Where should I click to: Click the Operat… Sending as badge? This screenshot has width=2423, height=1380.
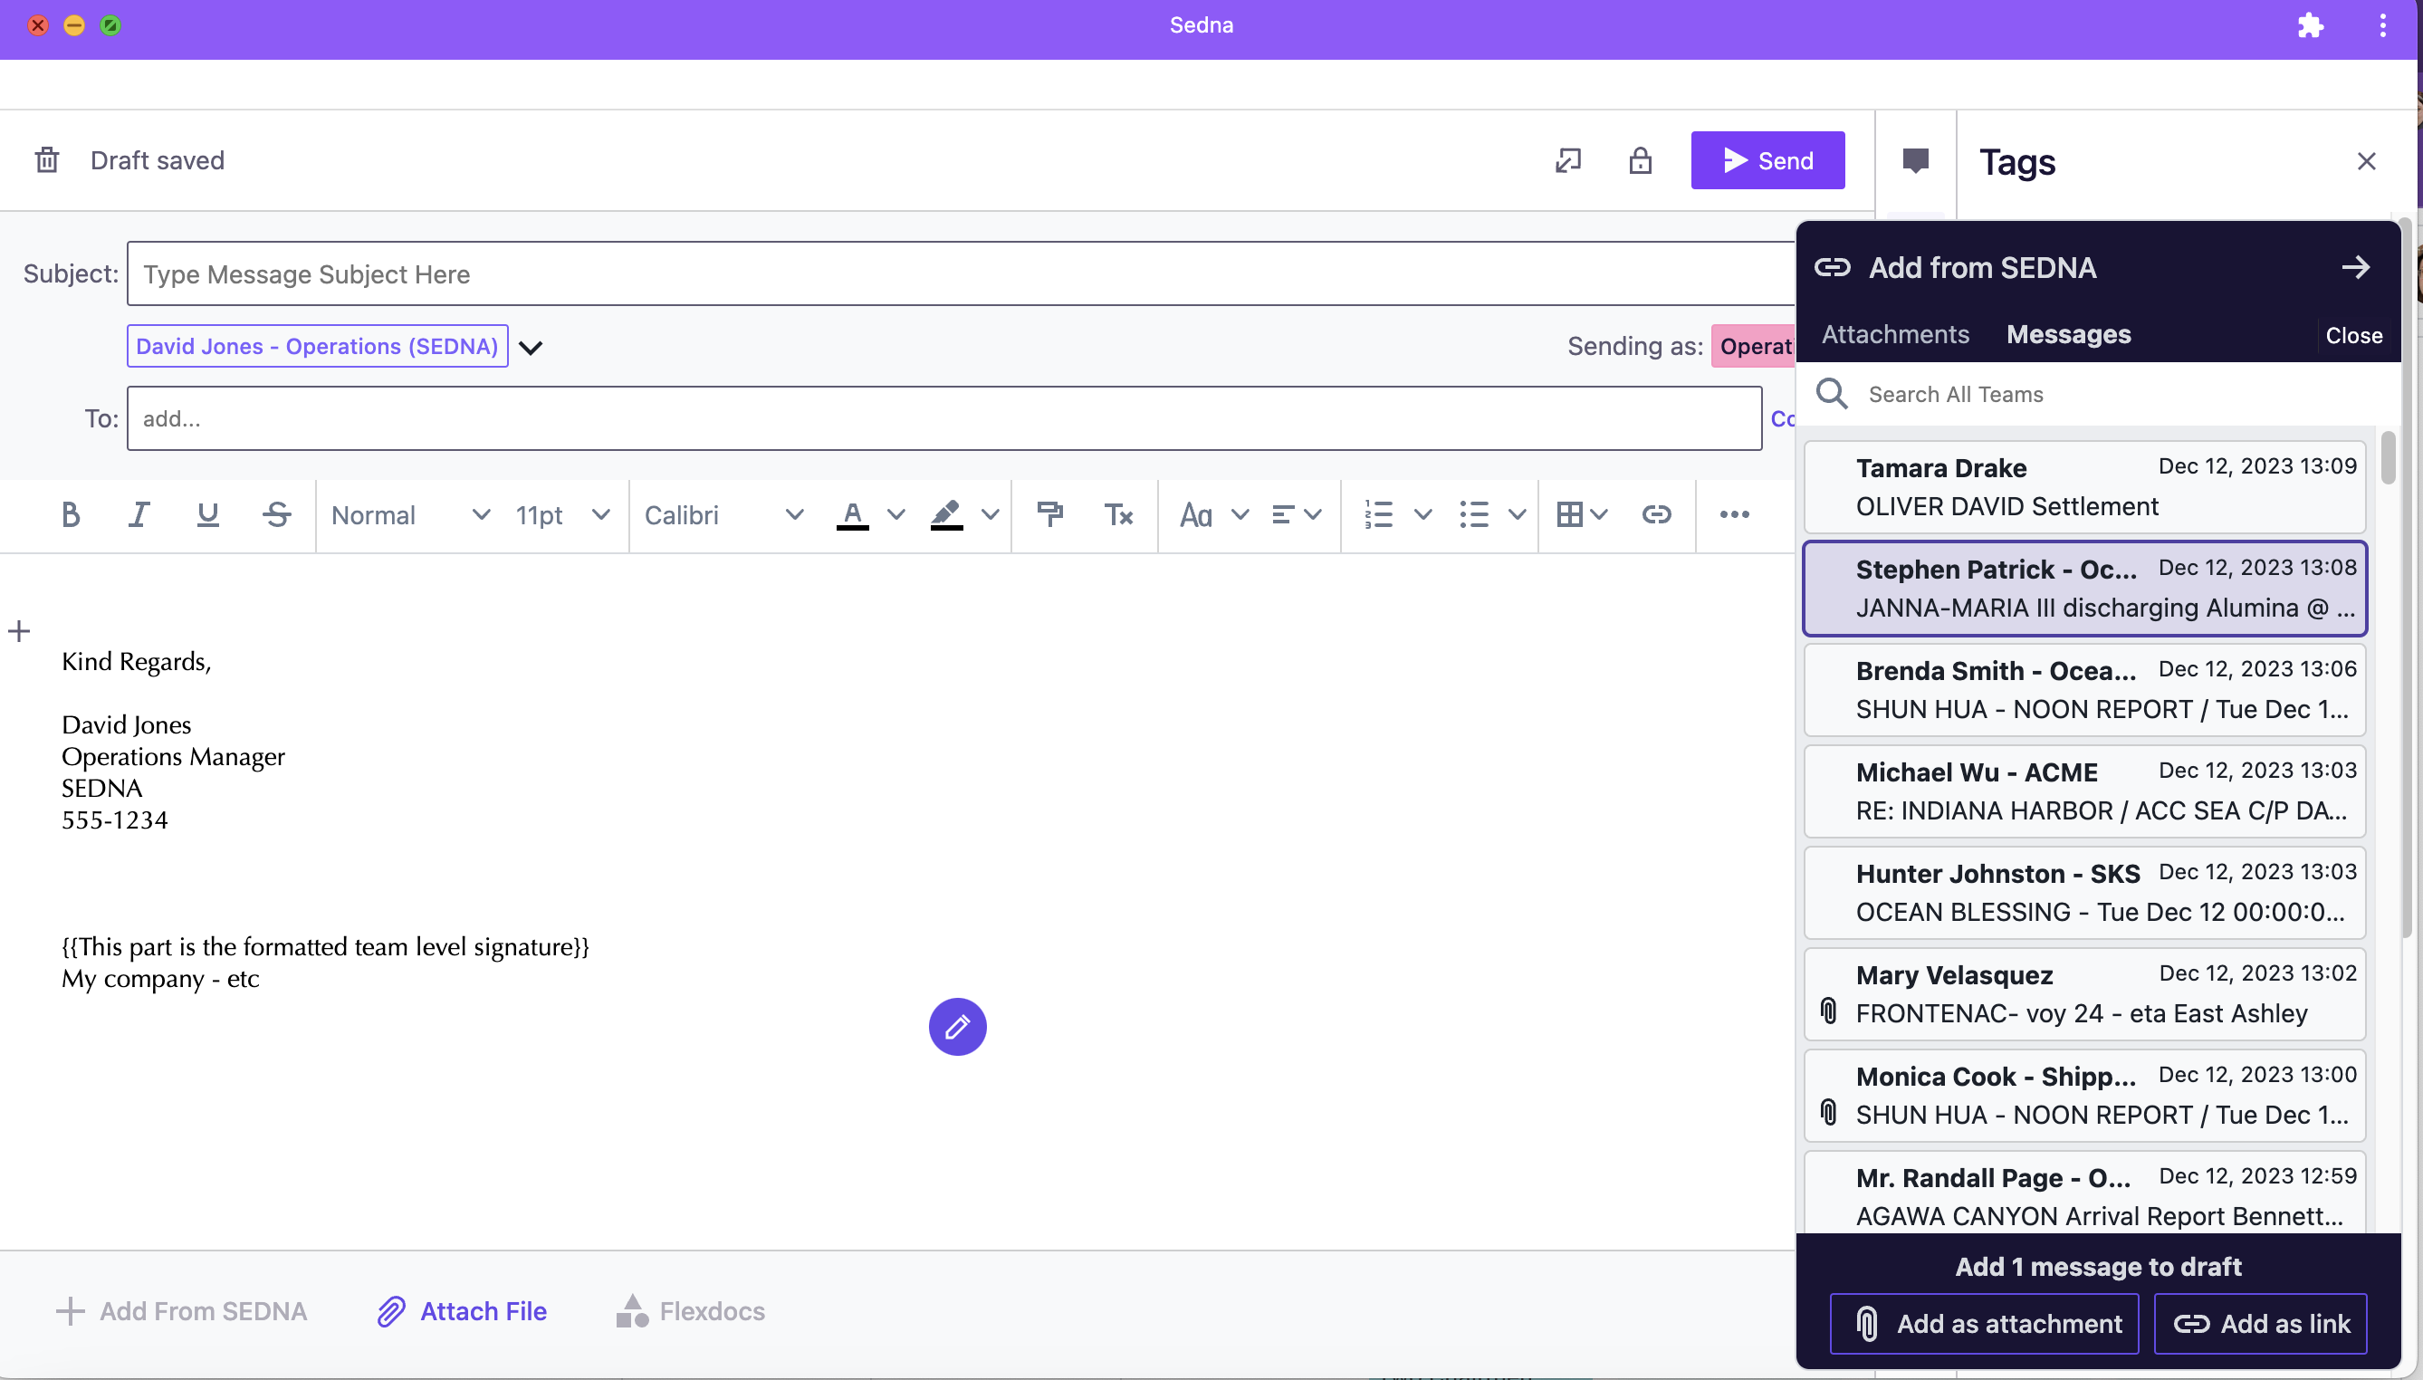tap(1754, 346)
